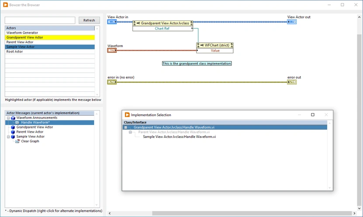The width and height of the screenshot is (363, 217).
Task: Select Root Actor in Actors list
Action: click(x=50, y=52)
